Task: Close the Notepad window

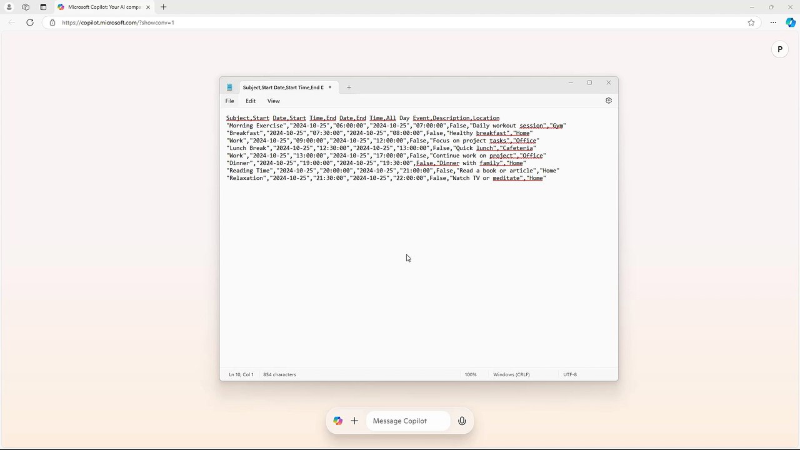Action: click(x=608, y=82)
